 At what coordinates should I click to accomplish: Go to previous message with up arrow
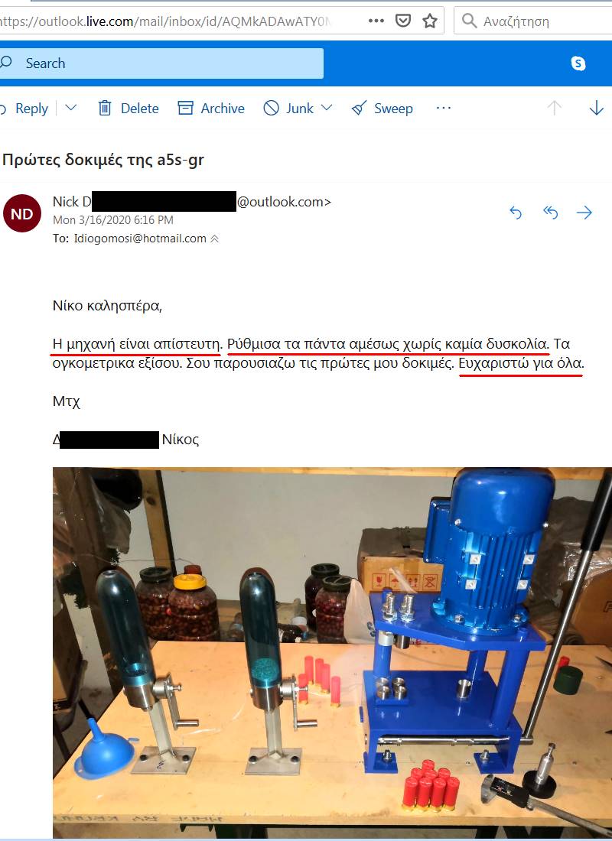tap(554, 108)
